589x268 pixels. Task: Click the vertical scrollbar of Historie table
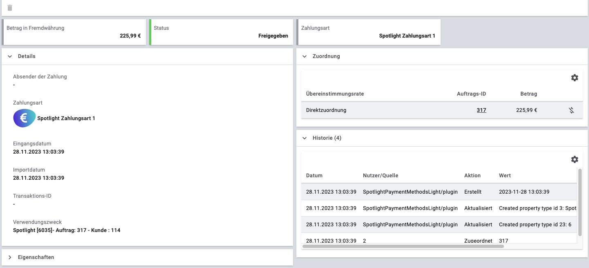click(580, 202)
